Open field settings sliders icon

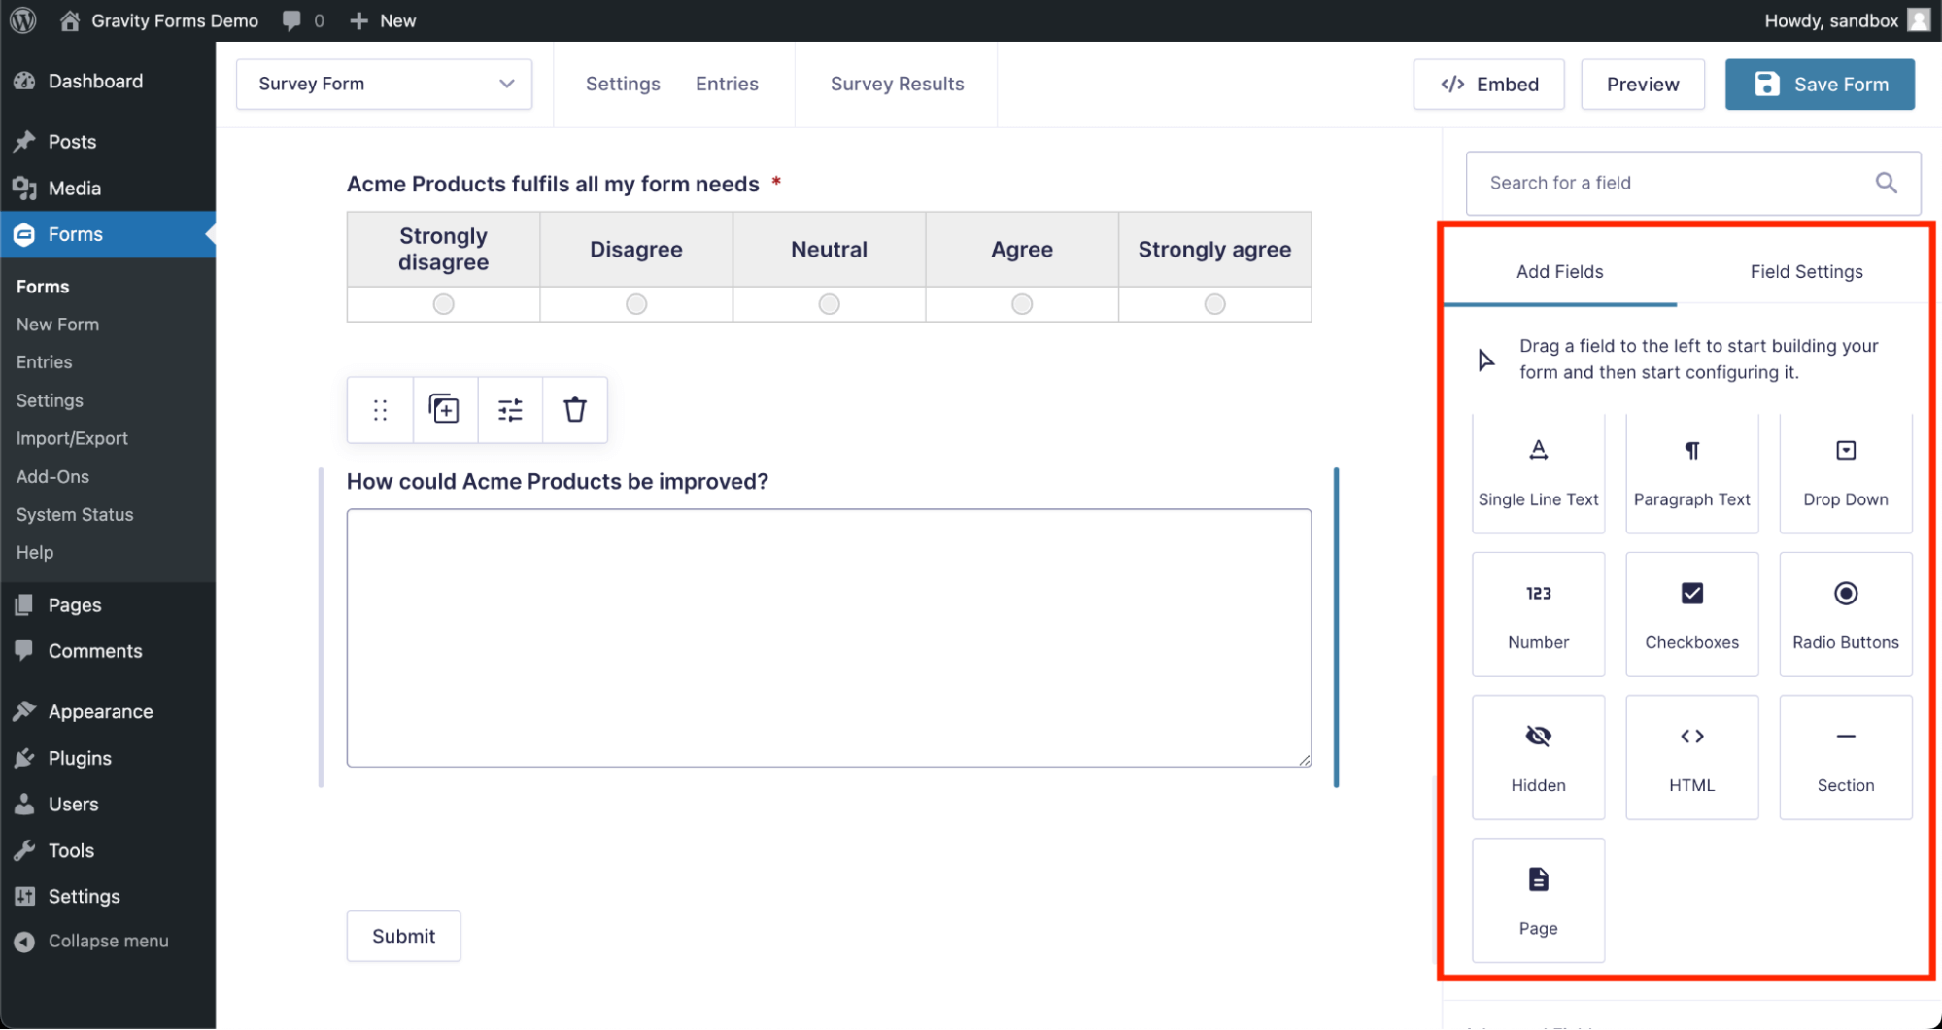point(510,410)
